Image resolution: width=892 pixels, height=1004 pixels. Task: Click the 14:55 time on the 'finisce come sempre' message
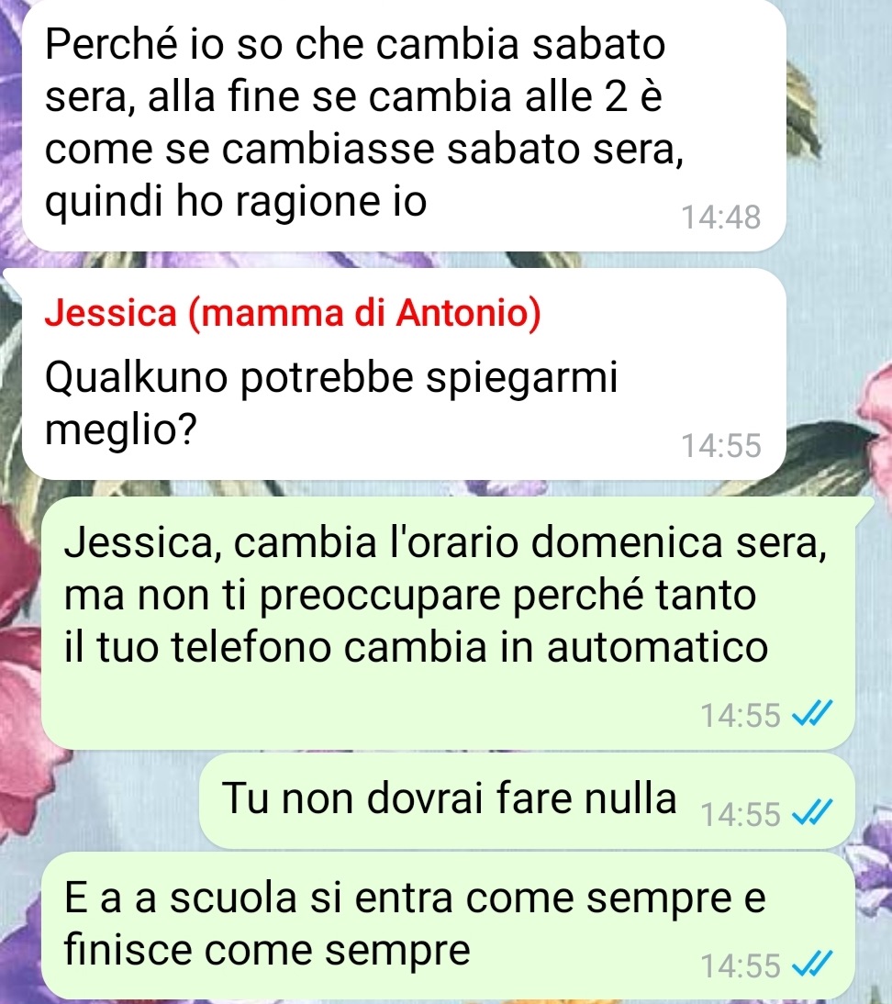(x=741, y=965)
